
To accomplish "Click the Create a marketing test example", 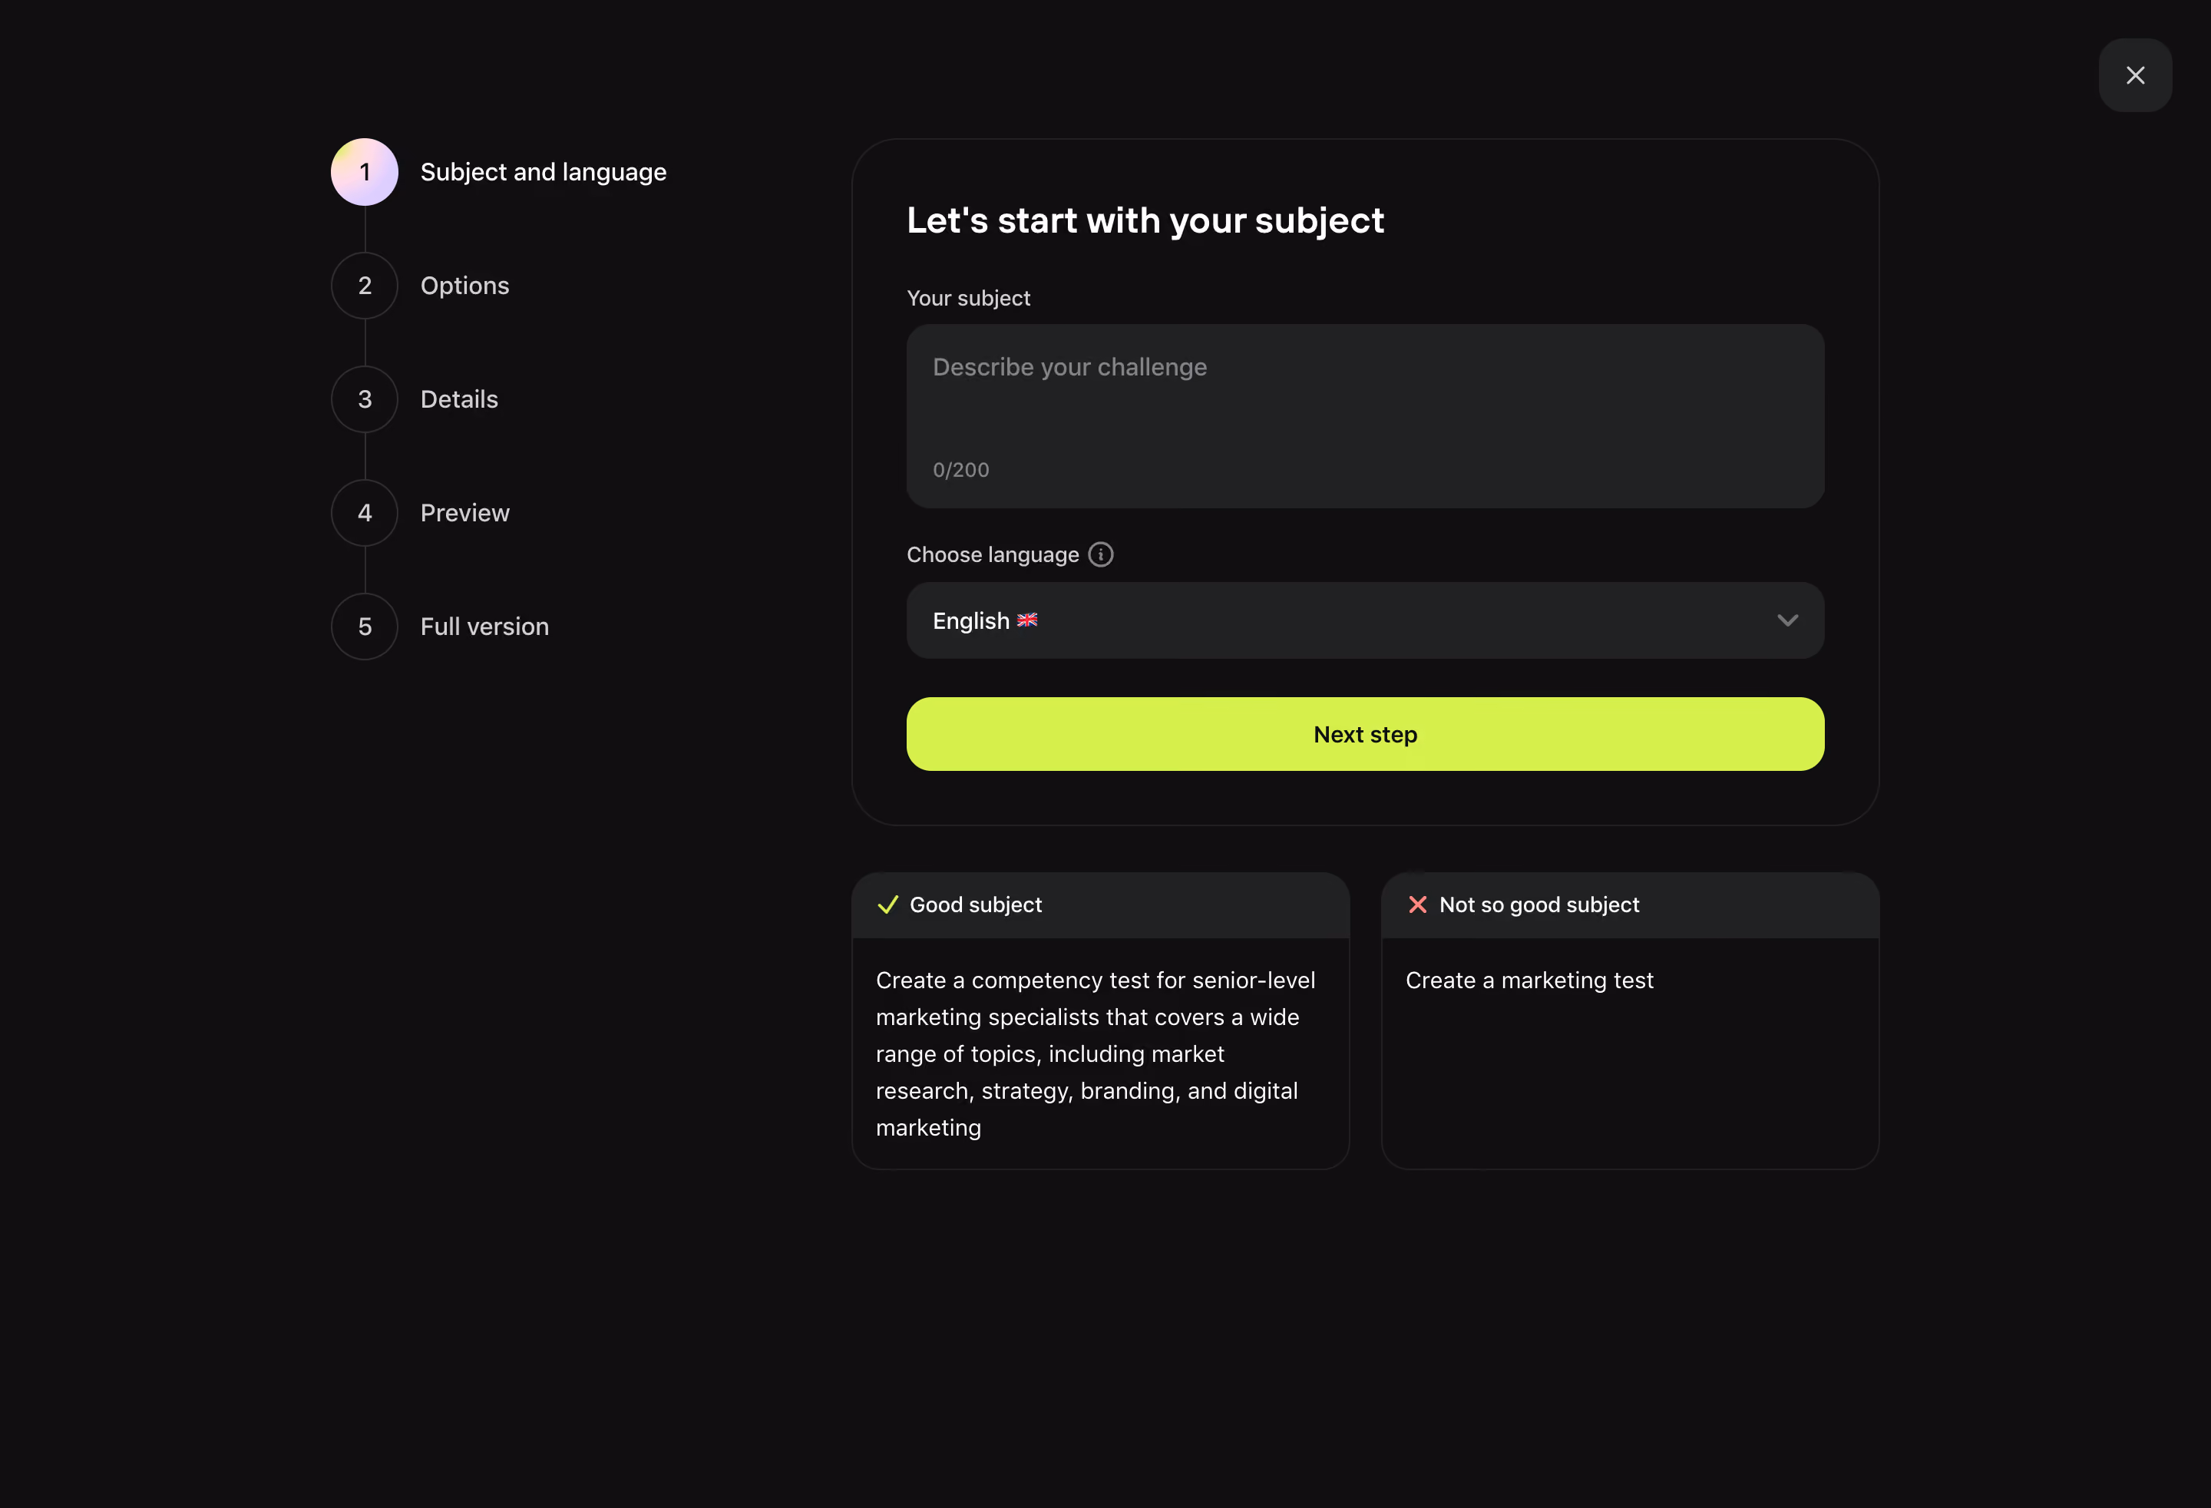I will 1530,981.
